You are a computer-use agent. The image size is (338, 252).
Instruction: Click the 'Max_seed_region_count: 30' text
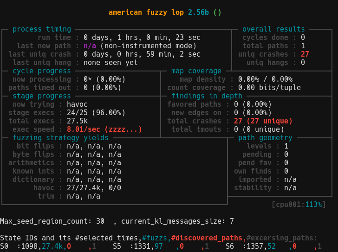point(52,221)
